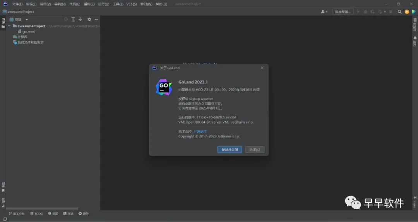Screen dimensions: 418x222
Task: Click the orange update arrow icon
Action: pos(407,12)
